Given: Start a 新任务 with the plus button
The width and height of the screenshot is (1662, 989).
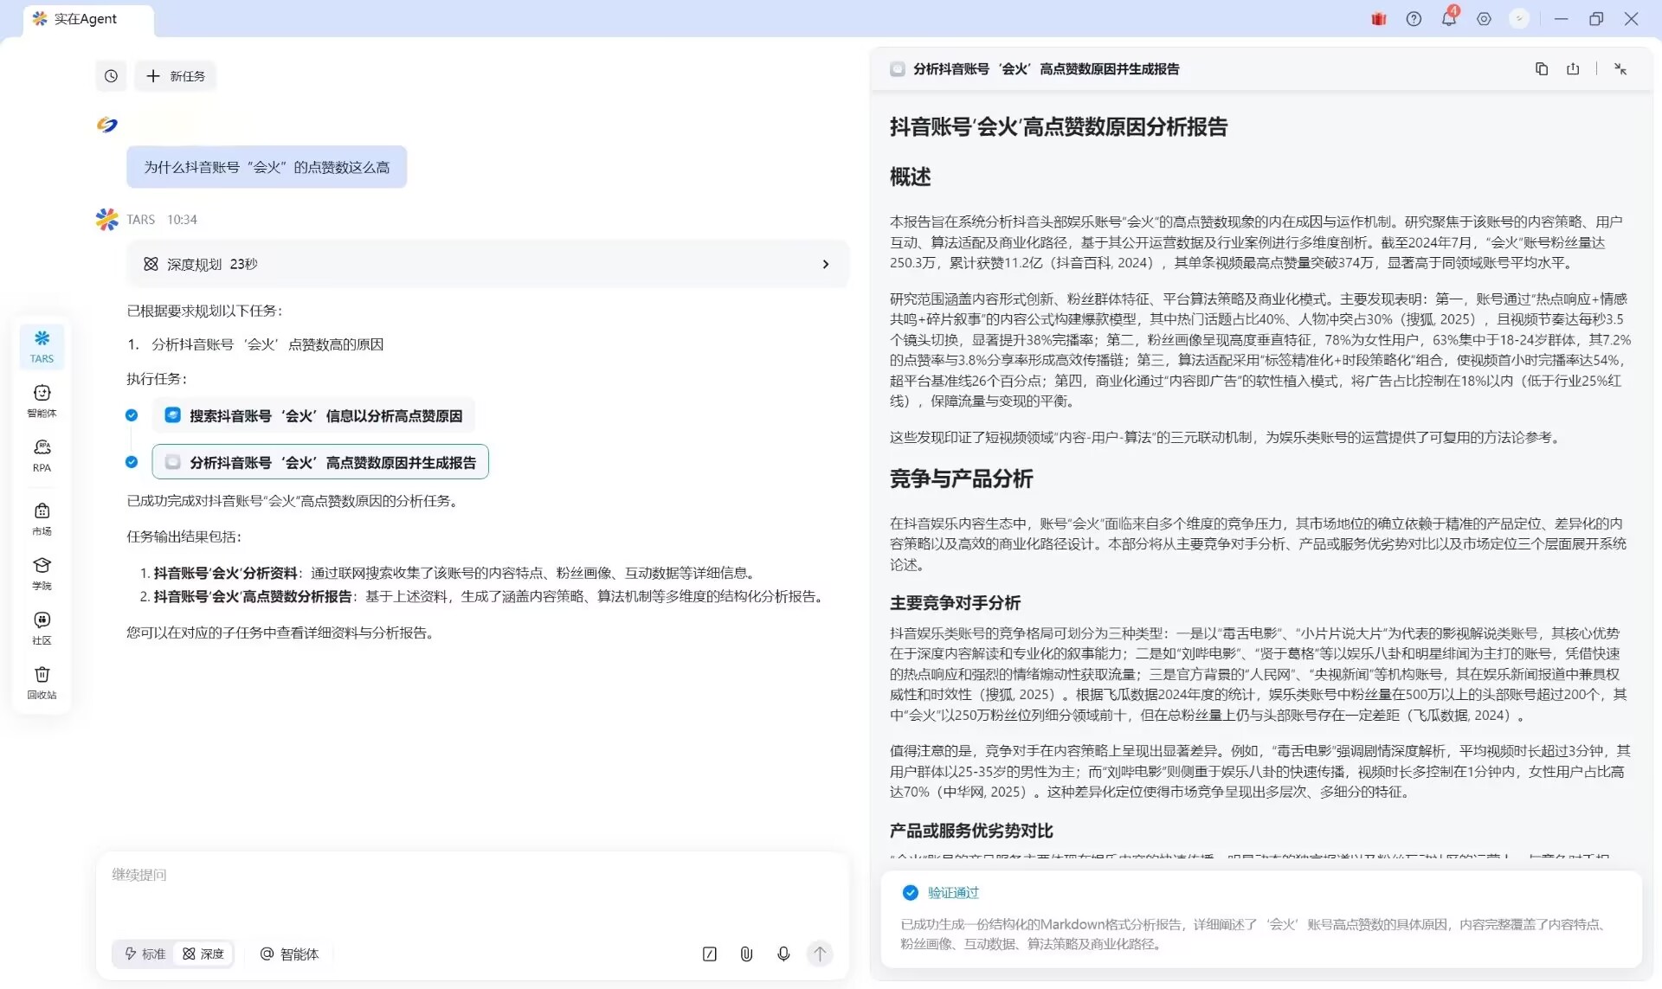Looking at the screenshot, I should 175,75.
